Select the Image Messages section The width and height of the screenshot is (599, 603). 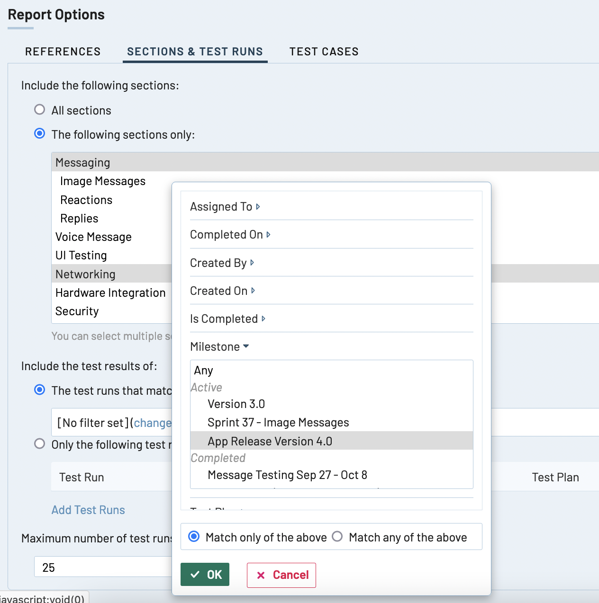[103, 181]
